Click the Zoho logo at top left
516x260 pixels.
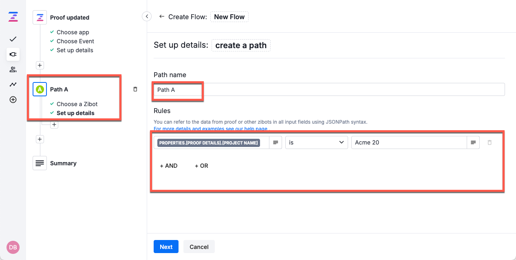13,17
